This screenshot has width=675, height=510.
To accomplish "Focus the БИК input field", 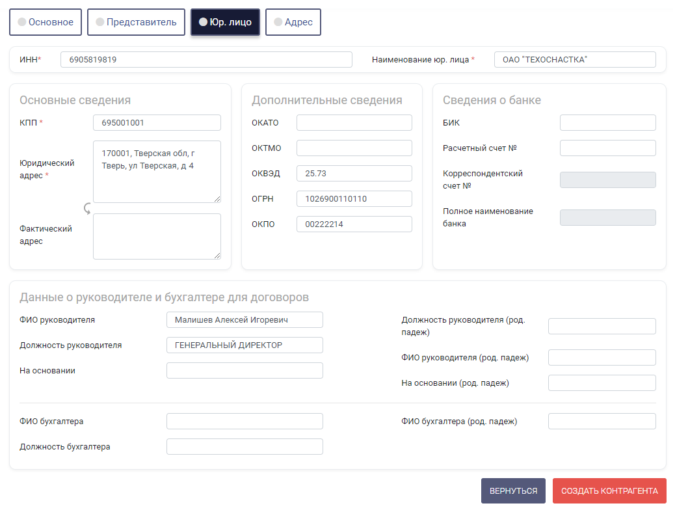I will coord(608,122).
